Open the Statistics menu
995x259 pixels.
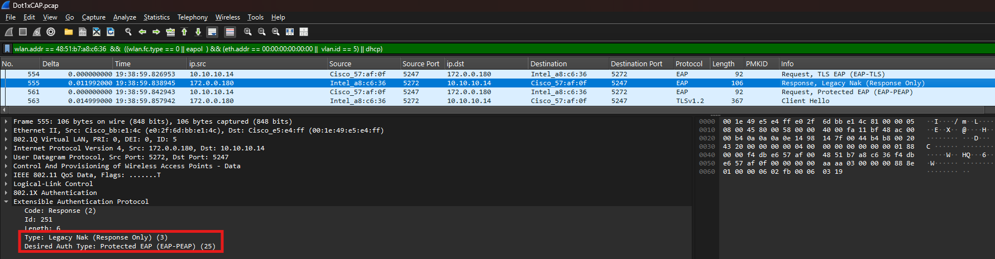click(x=156, y=17)
